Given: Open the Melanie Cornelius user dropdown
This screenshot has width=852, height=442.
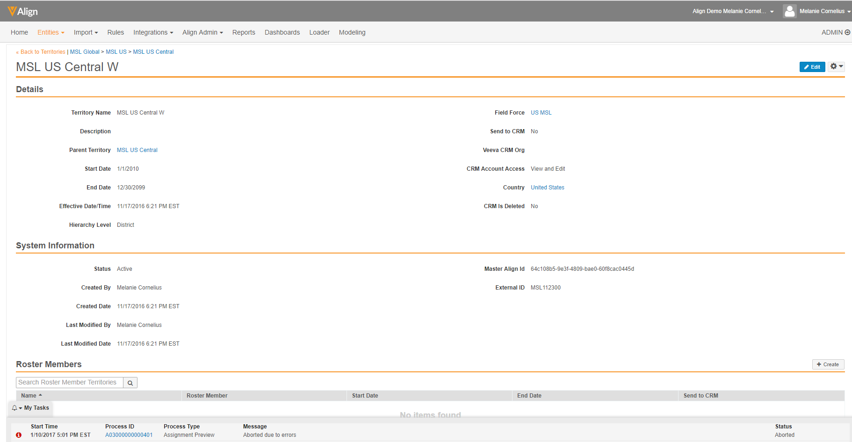Looking at the screenshot, I should (x=825, y=11).
